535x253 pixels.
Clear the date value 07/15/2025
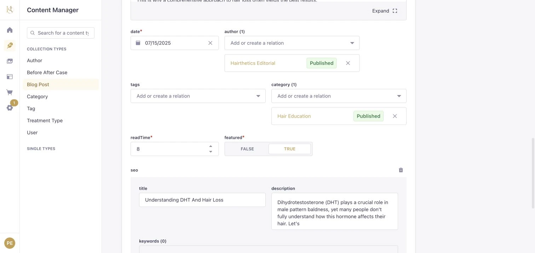pos(210,43)
